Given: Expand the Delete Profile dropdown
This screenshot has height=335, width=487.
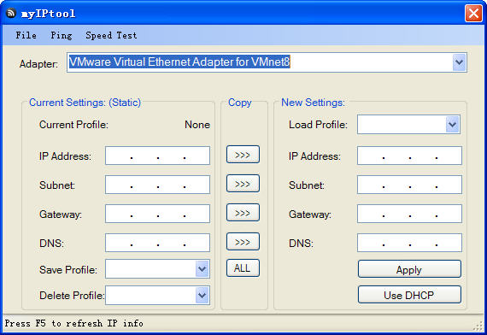Looking at the screenshot, I should pos(202,295).
